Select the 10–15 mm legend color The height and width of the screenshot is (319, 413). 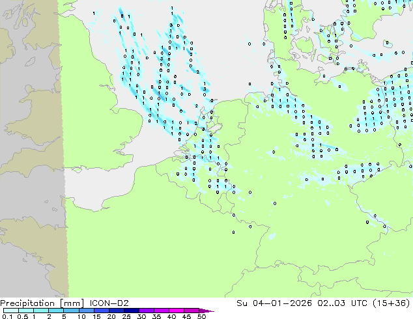(x=86, y=311)
